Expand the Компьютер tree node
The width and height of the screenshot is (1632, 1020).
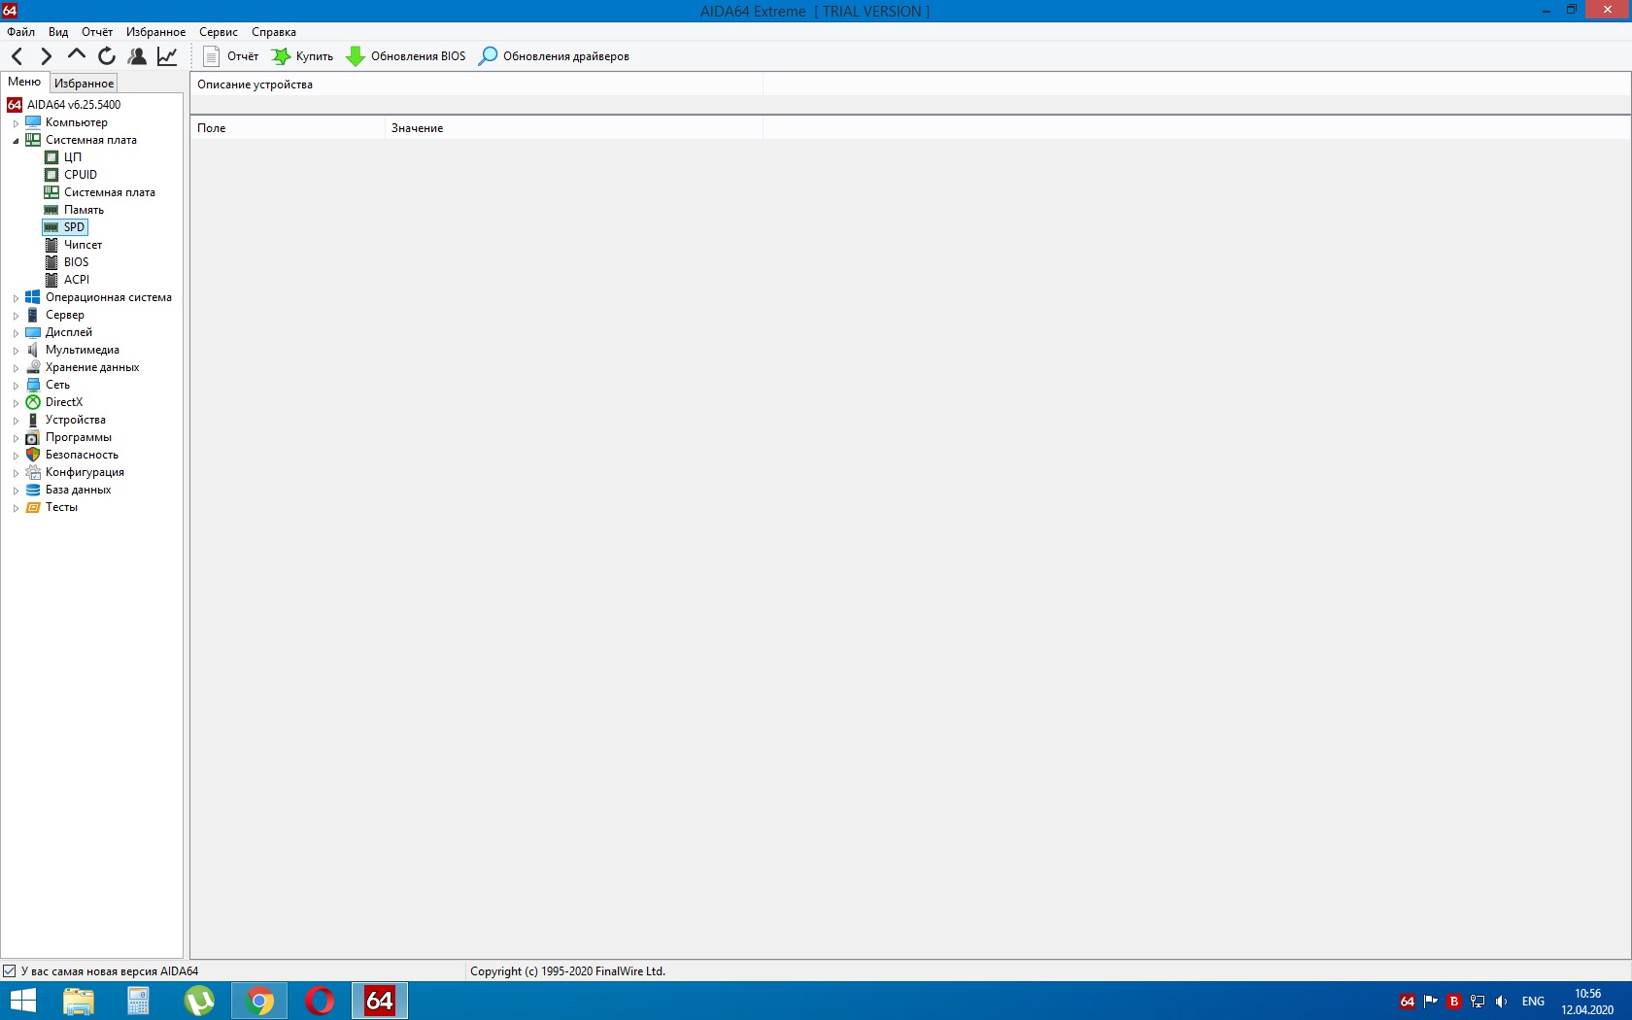pyautogui.click(x=16, y=123)
